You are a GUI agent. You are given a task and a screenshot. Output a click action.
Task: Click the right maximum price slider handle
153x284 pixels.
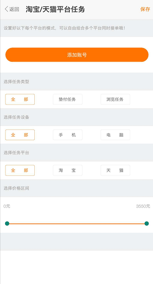click(x=147, y=223)
